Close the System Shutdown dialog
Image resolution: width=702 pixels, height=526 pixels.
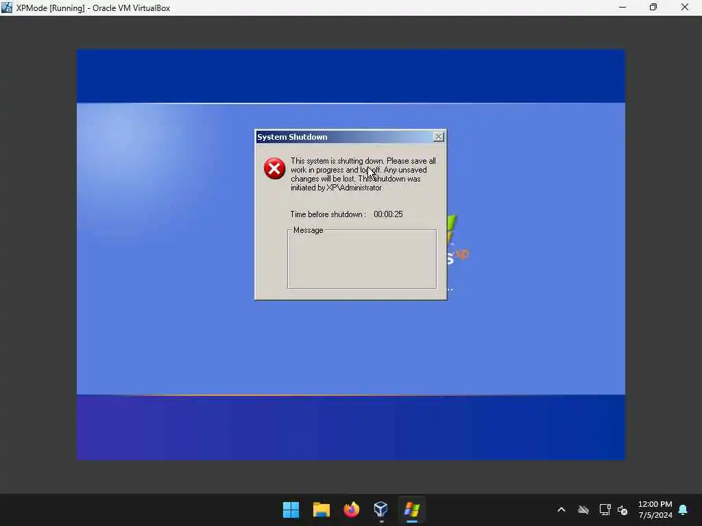[x=438, y=137]
